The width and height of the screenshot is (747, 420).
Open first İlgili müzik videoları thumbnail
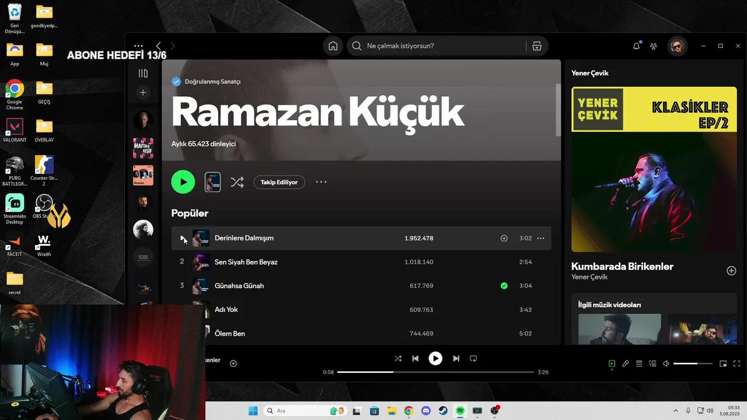click(619, 329)
